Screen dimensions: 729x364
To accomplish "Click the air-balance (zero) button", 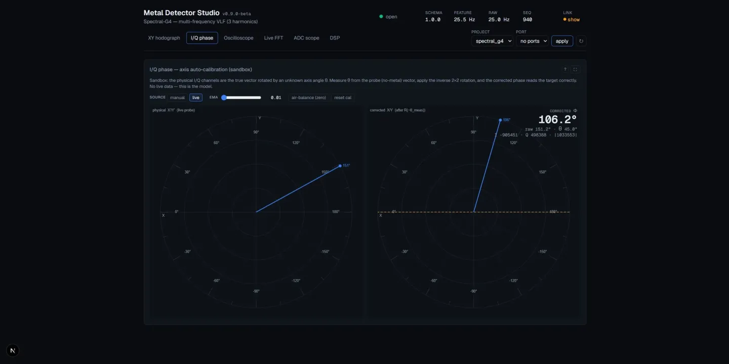I will 309,98.
